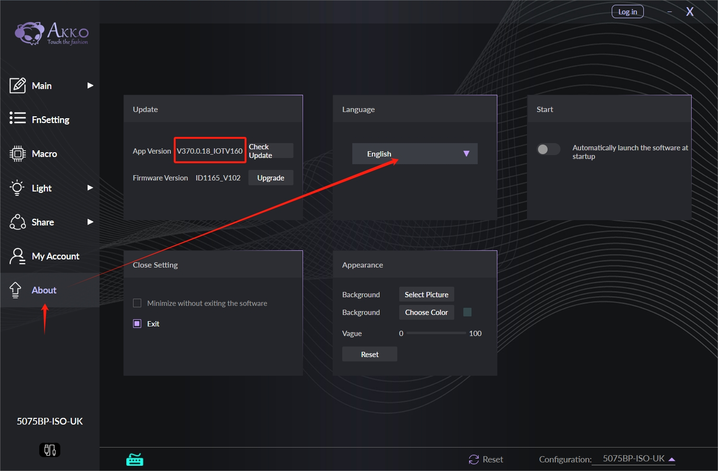
Task: Enable automatic launch at startup toggle
Action: 548,149
